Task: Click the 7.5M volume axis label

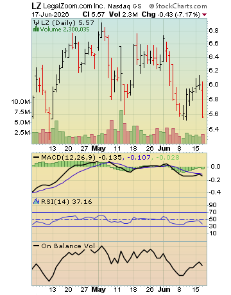Action: 22,112
